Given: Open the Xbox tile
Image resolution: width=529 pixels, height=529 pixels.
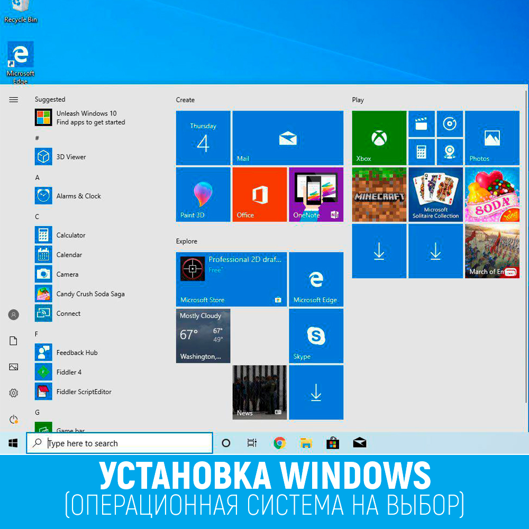Looking at the screenshot, I should tap(379, 138).
